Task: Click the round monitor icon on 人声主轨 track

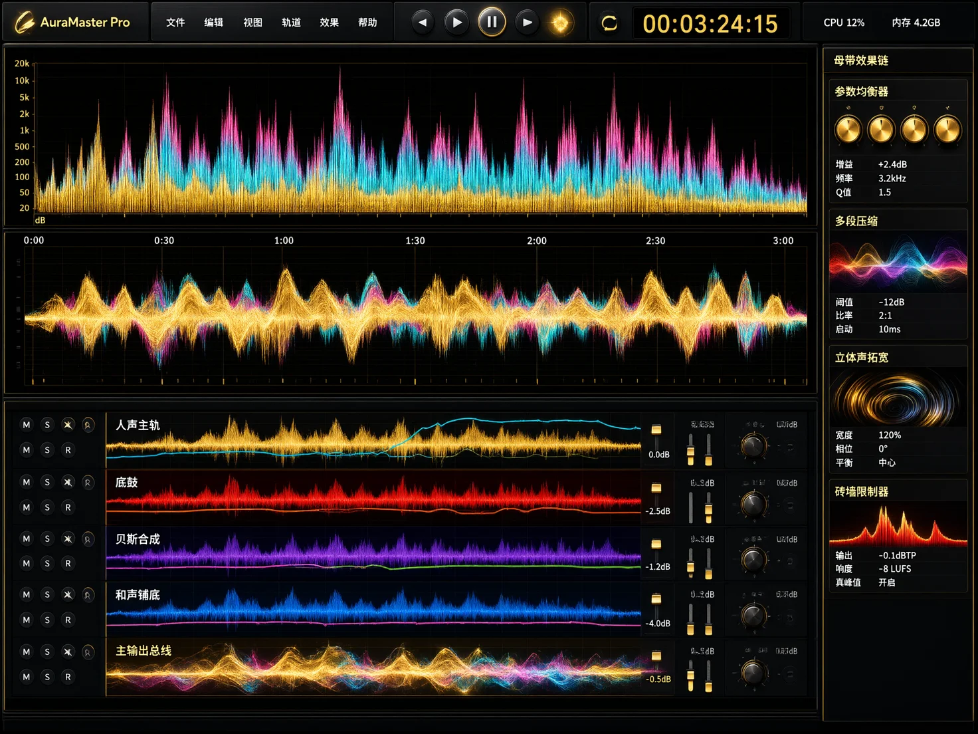Action: pyautogui.click(x=88, y=425)
